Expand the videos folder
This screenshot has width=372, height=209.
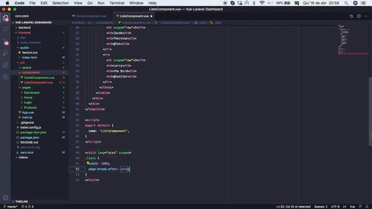[23, 157]
